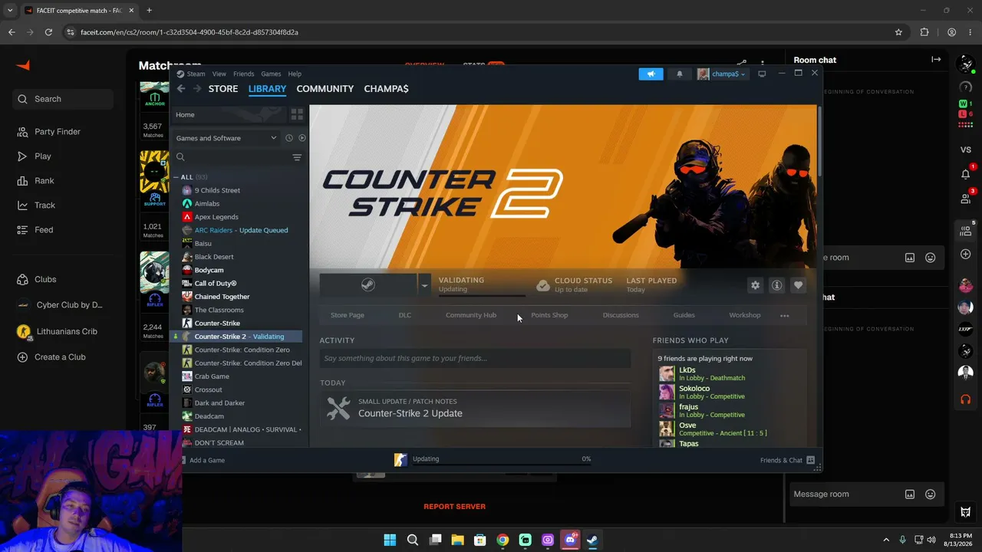The width and height of the screenshot is (982, 552).
Task: Show only ready-to-play games
Action: tap(302, 138)
